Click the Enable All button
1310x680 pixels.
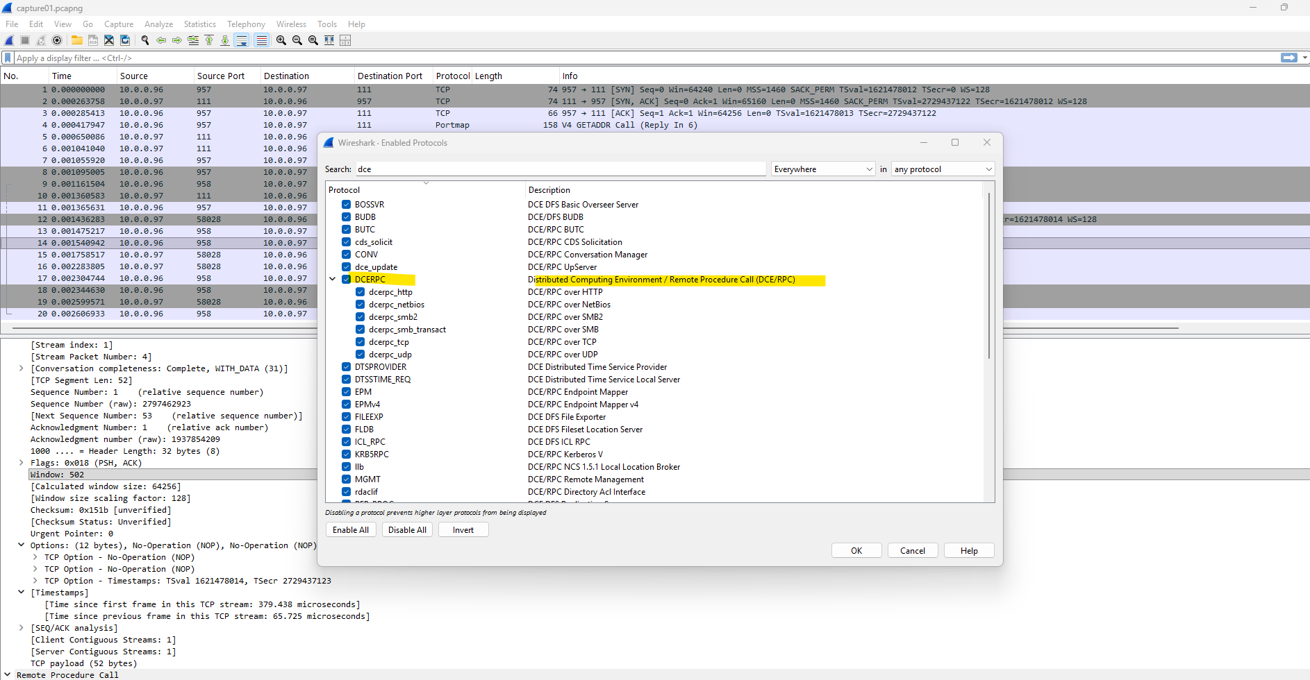351,530
